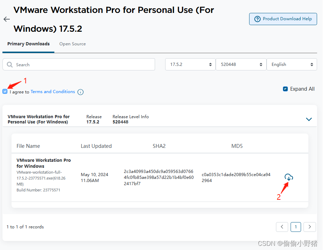The image size is (323, 250).
Task: Collapse the VMware Workstation Pro section chevron
Action: click(309, 119)
